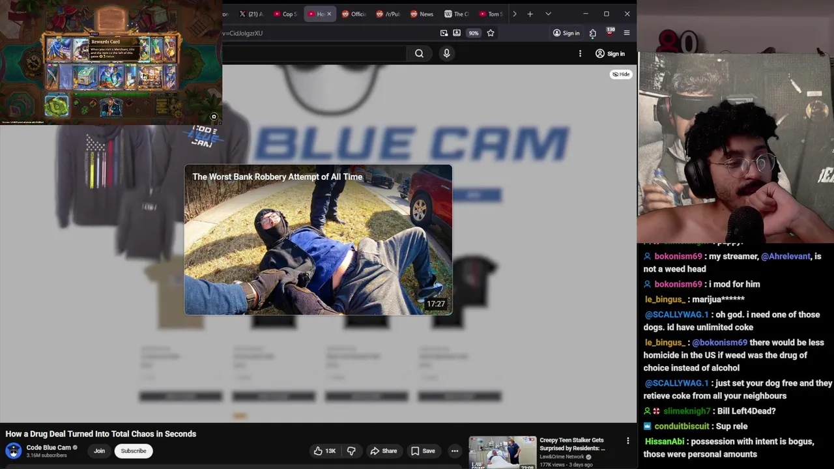Image resolution: width=834 pixels, height=469 pixels.
Task: Toggle picture-in-picture icon in address bar
Action: (444, 33)
